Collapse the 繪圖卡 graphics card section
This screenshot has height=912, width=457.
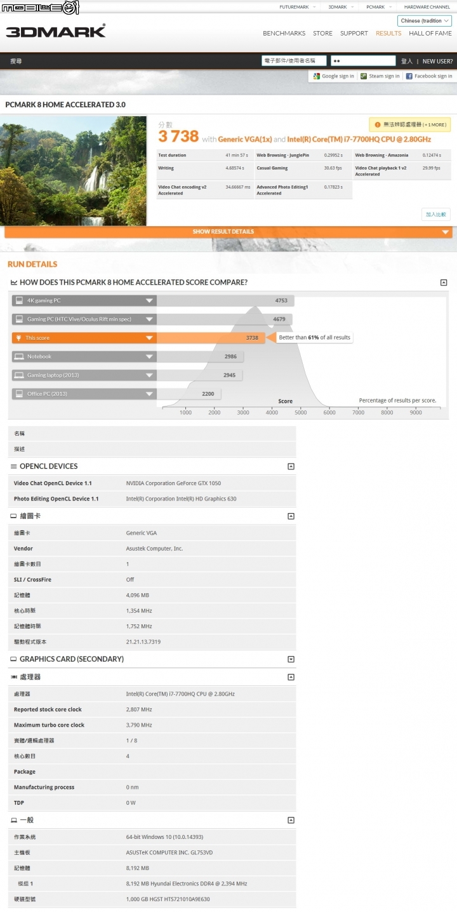(291, 516)
